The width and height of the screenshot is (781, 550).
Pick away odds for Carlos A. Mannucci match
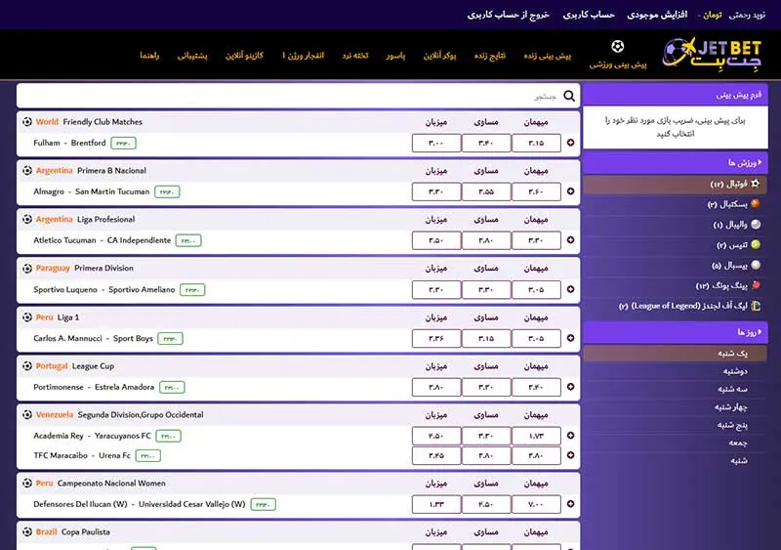click(536, 338)
